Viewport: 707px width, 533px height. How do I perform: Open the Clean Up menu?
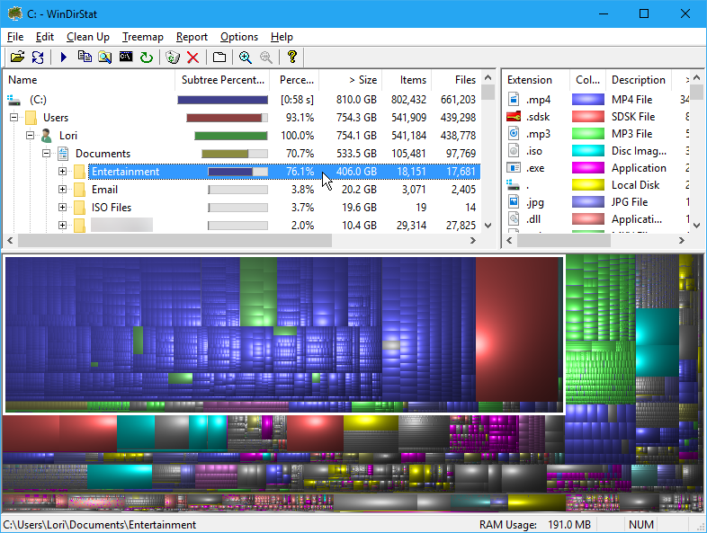tap(88, 37)
